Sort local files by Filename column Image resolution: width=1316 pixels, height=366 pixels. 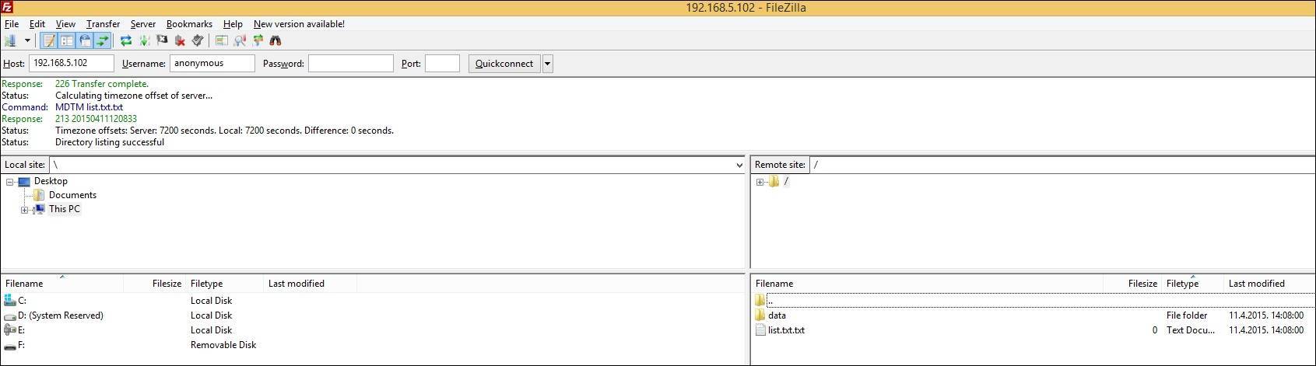62,284
